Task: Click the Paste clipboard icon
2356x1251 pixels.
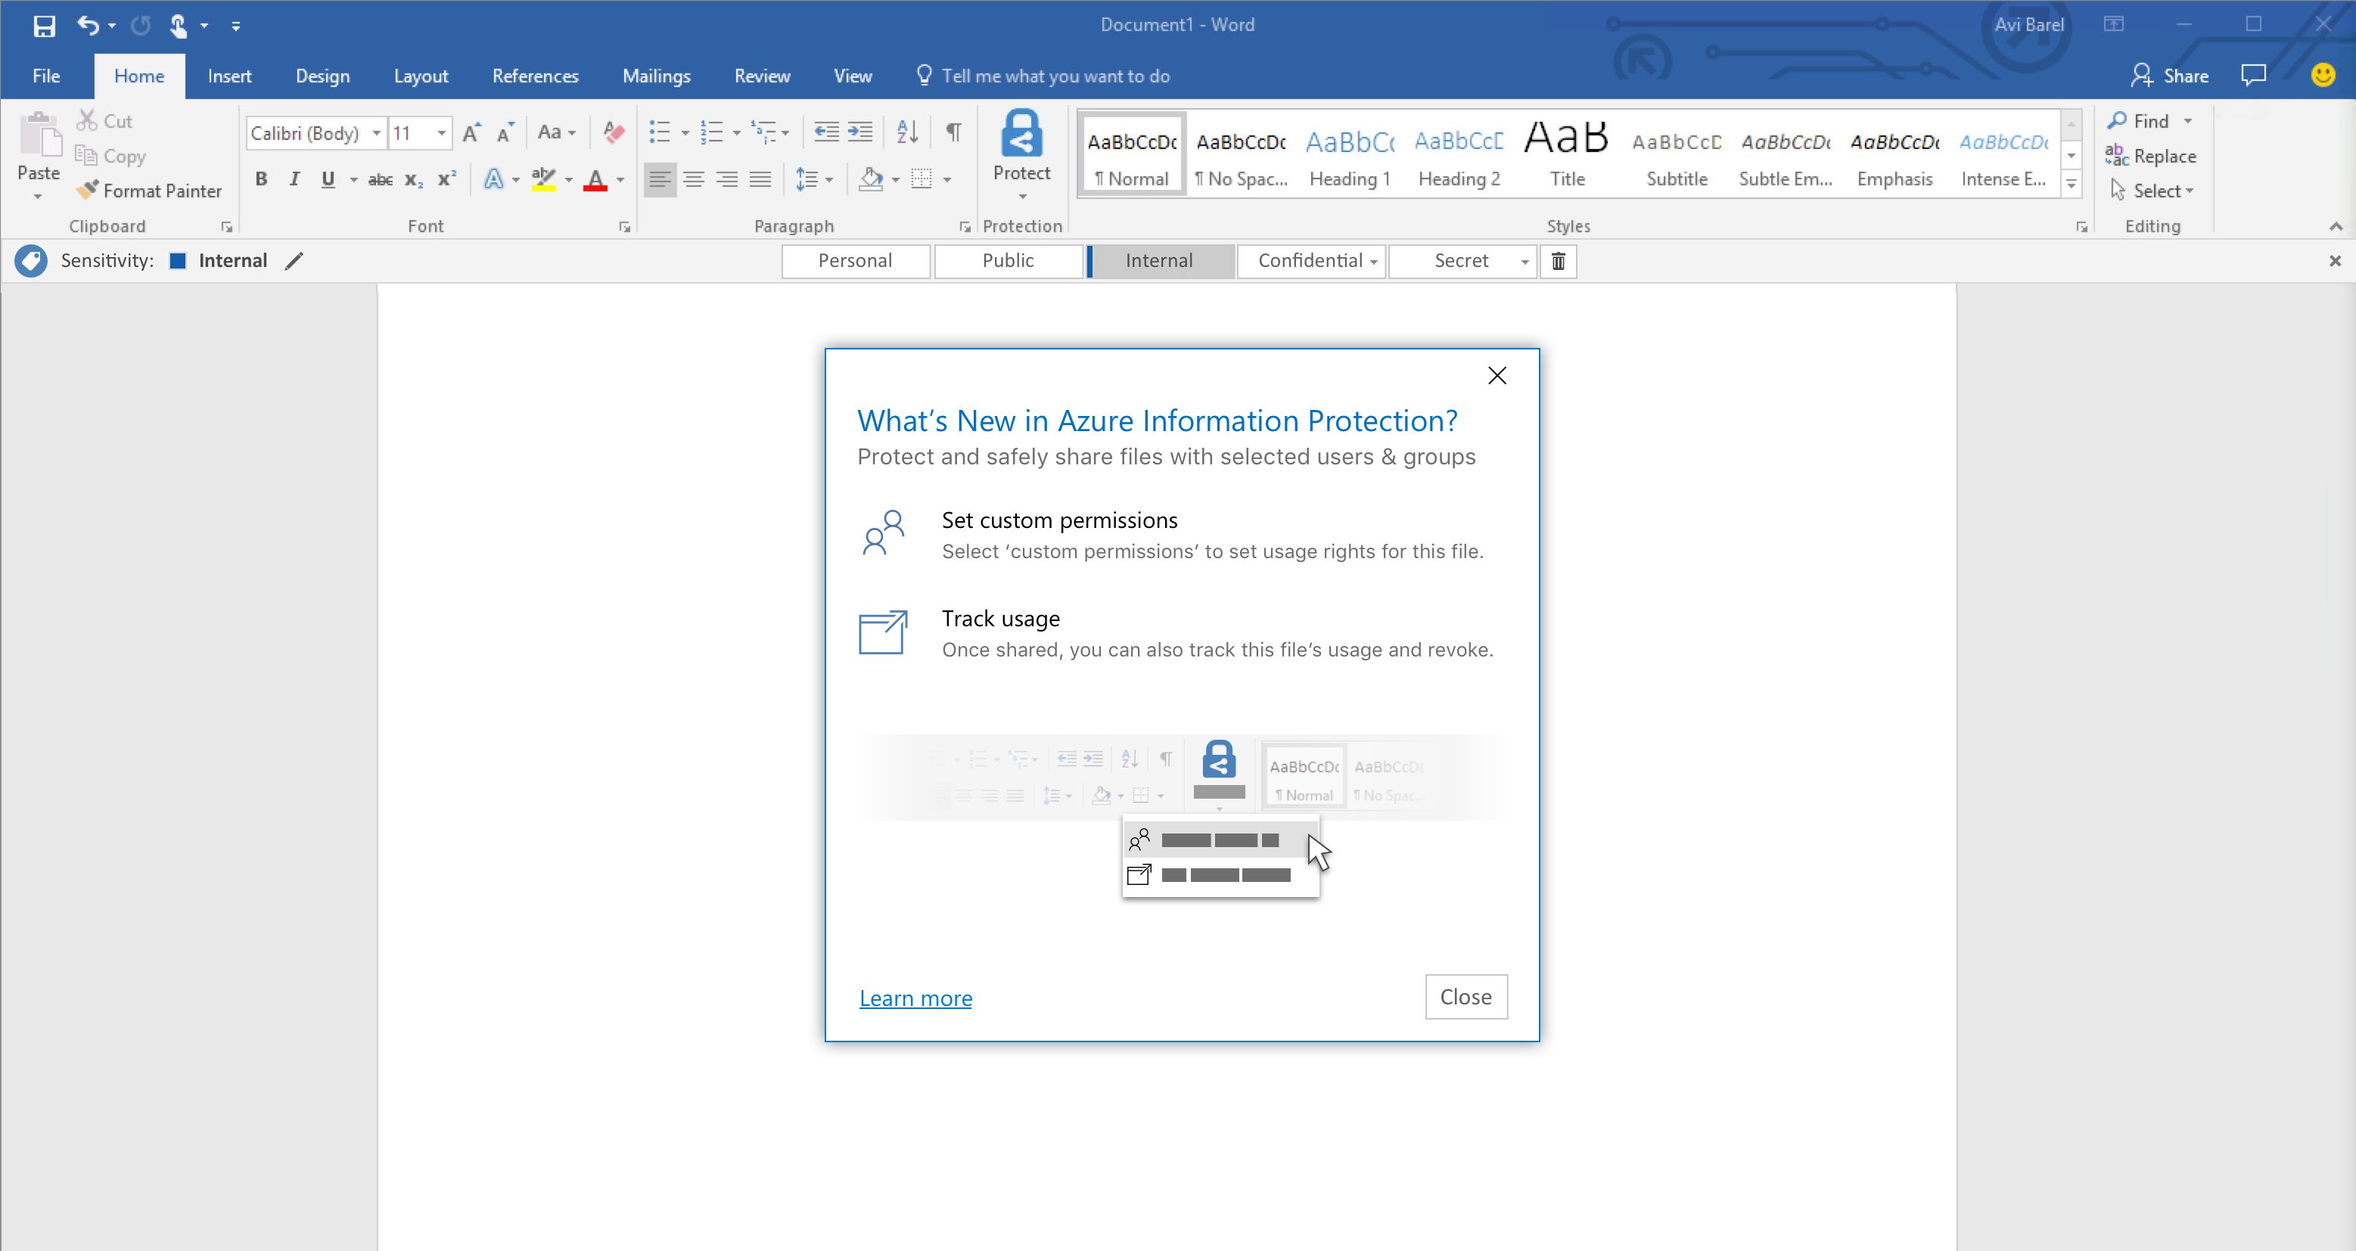Action: pyautogui.click(x=39, y=135)
